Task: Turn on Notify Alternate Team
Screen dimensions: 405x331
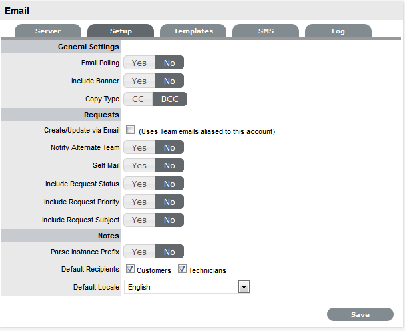Action: (139, 148)
